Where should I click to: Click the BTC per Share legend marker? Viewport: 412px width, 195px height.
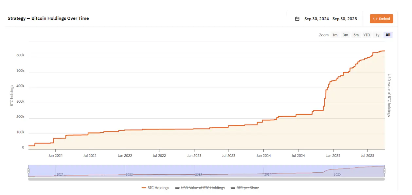233,188
